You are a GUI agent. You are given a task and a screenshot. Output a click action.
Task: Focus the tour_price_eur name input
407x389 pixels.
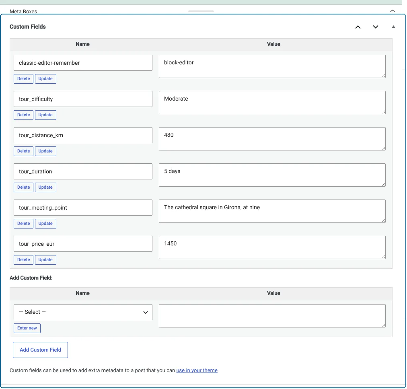(83, 244)
